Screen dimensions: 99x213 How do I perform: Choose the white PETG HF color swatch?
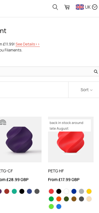click(66, 191)
